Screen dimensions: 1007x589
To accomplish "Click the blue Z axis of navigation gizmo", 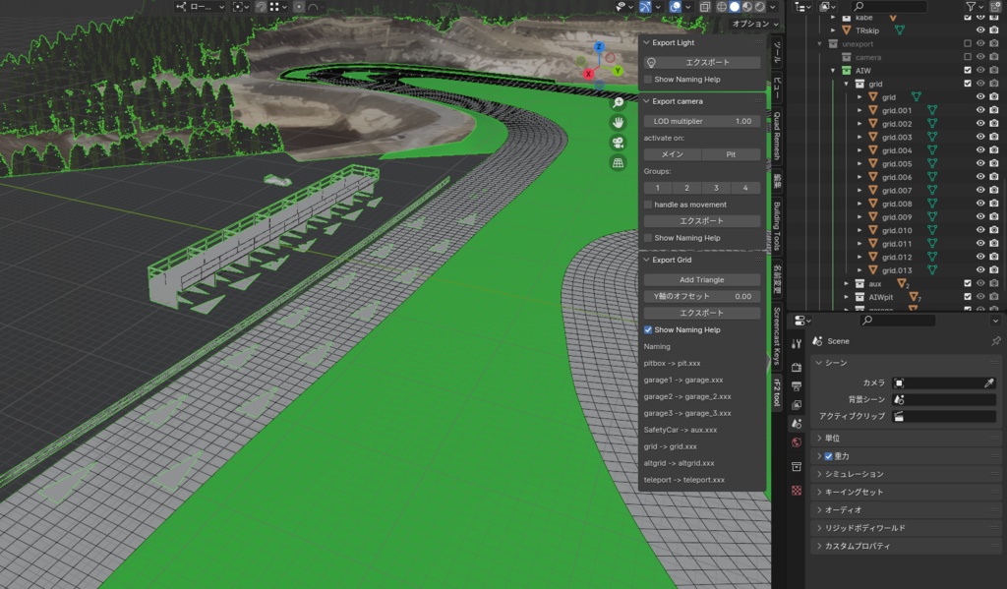I will (599, 47).
